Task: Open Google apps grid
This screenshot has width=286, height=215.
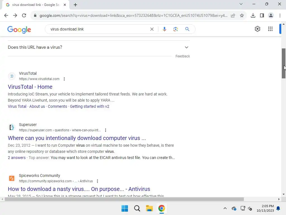Action: (x=270, y=29)
